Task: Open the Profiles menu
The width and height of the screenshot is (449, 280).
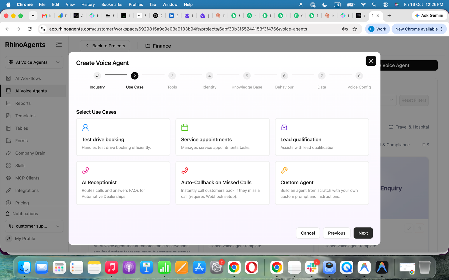Action: [136, 4]
